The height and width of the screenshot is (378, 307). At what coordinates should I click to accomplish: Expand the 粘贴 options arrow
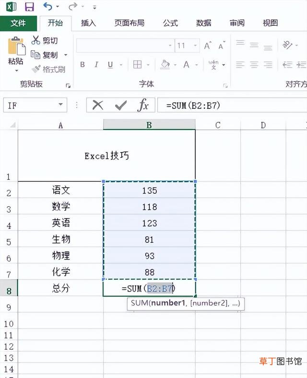coord(17,71)
